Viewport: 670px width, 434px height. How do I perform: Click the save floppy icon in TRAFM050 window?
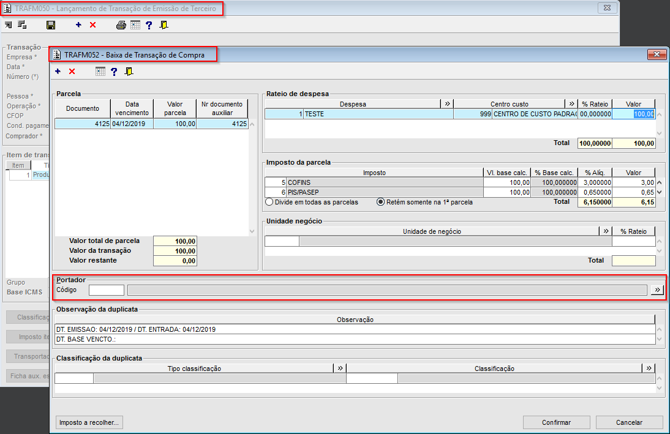(51, 25)
